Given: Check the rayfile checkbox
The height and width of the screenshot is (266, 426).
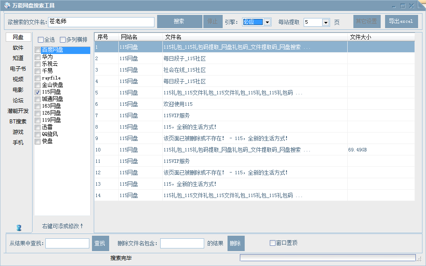Looking at the screenshot, I should (x=38, y=78).
